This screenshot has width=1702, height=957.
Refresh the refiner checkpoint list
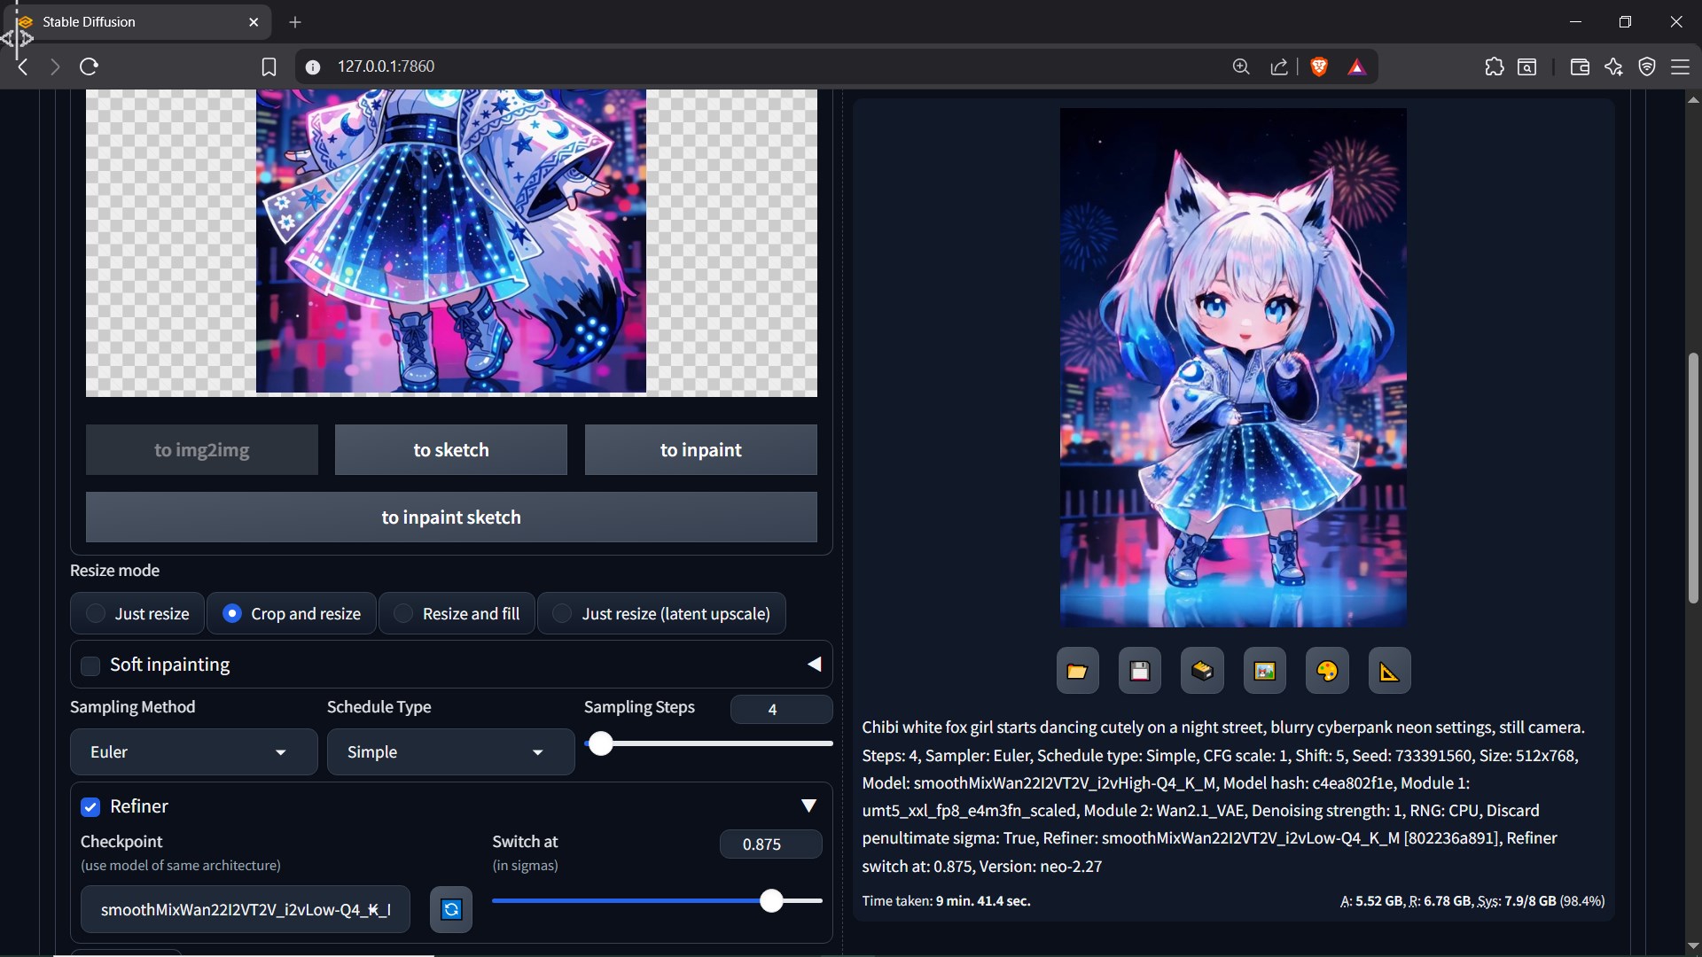point(451,909)
